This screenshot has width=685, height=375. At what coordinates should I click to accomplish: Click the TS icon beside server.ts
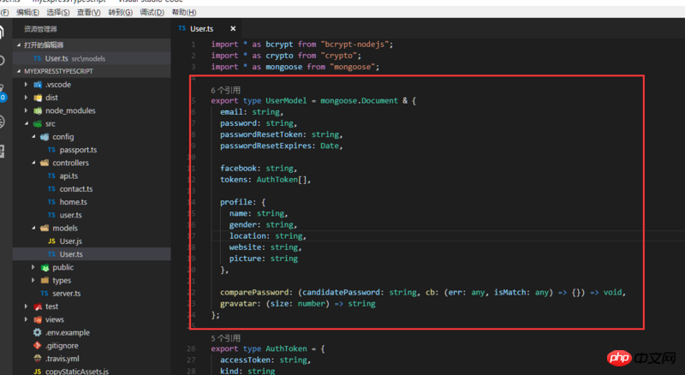45,294
